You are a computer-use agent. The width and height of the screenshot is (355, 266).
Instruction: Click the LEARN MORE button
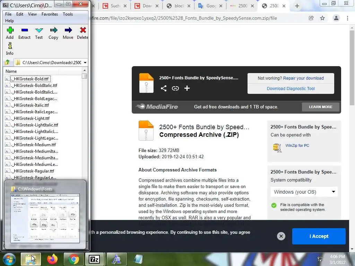point(321,107)
